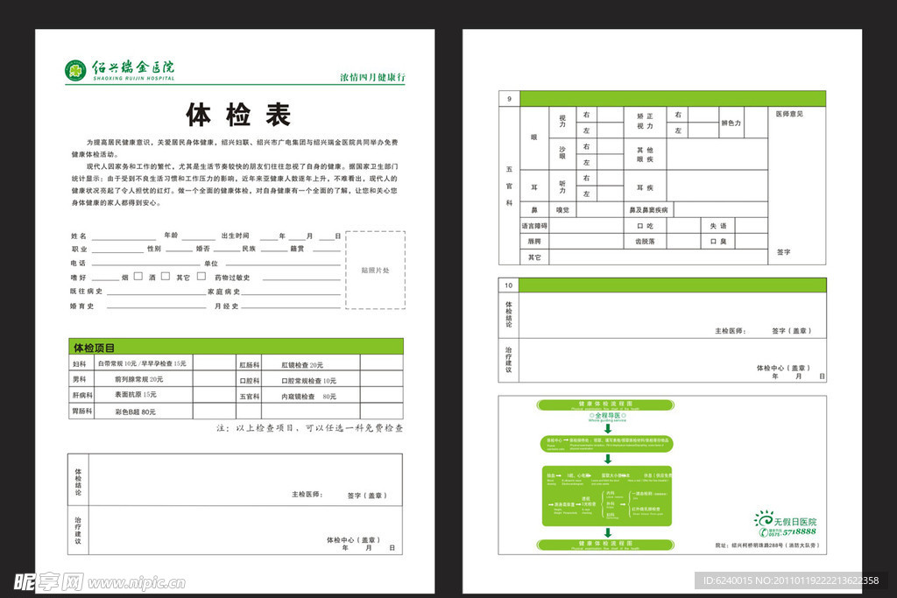Click the arrow between 体检中心 and blood-test boxes

click(608, 458)
